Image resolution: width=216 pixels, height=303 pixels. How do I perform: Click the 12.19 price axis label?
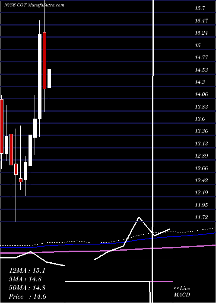click(202, 193)
